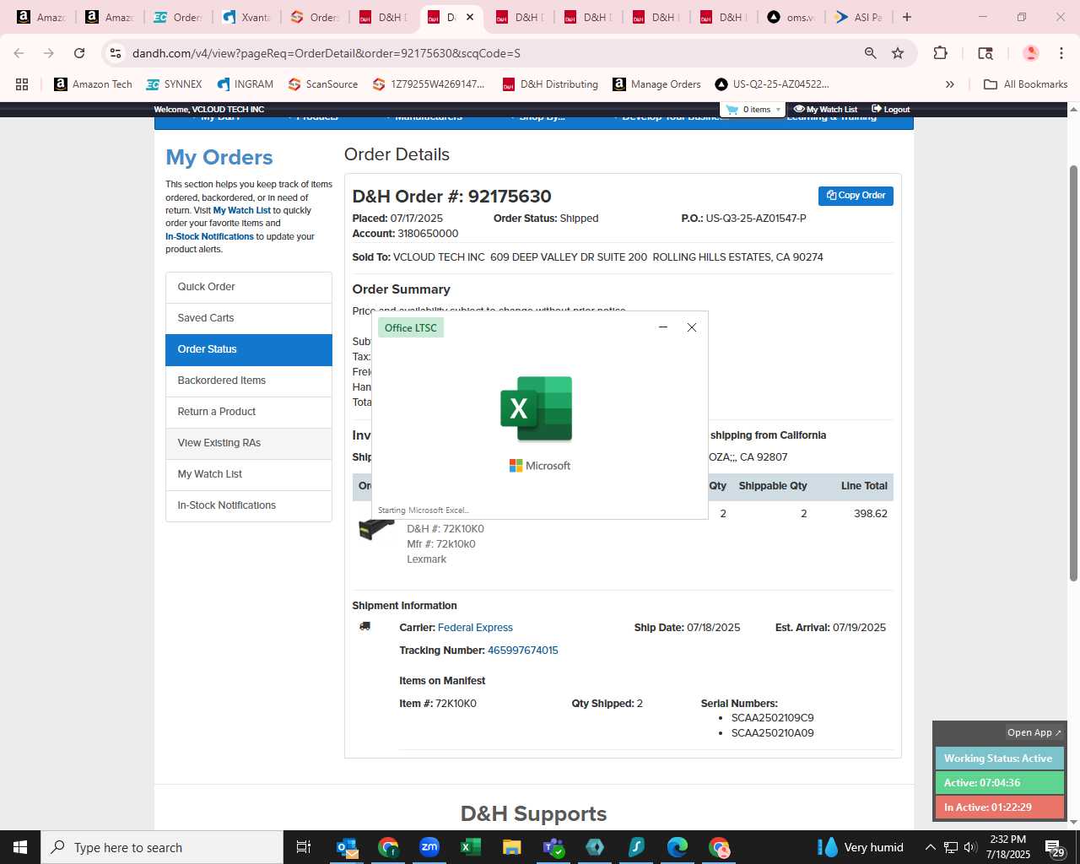
Task: Open the Chrome profile avatar
Action: [x=1030, y=53]
